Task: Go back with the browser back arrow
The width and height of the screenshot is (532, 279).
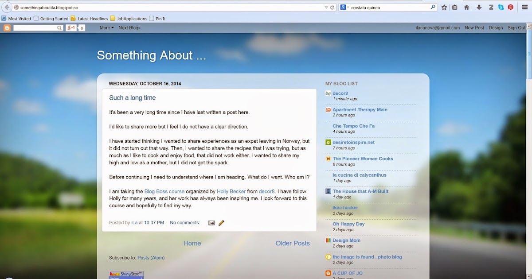Action: (x=7, y=7)
